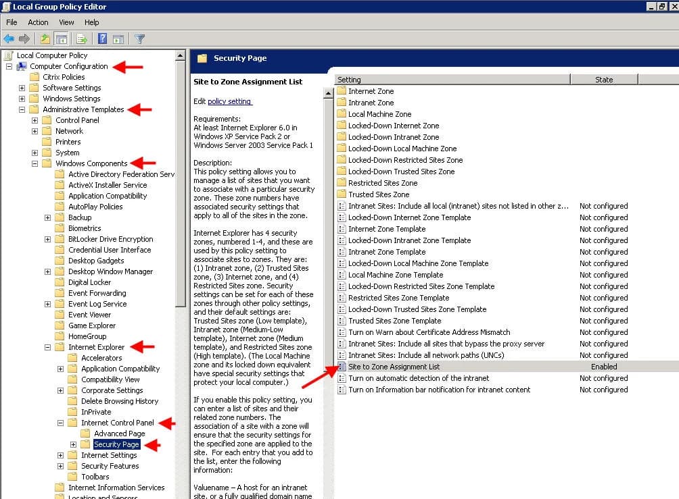Click the Filter funnel toolbar icon

tap(139, 39)
